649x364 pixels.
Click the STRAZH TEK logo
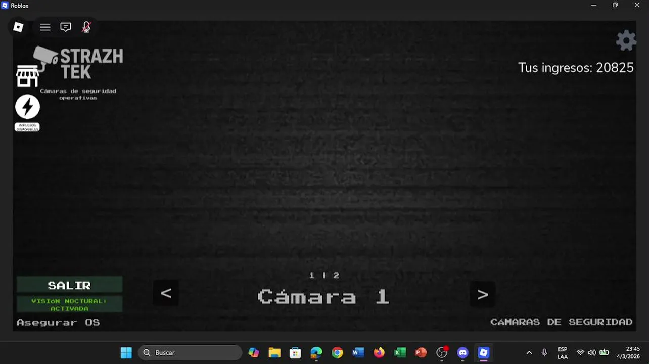coord(78,63)
